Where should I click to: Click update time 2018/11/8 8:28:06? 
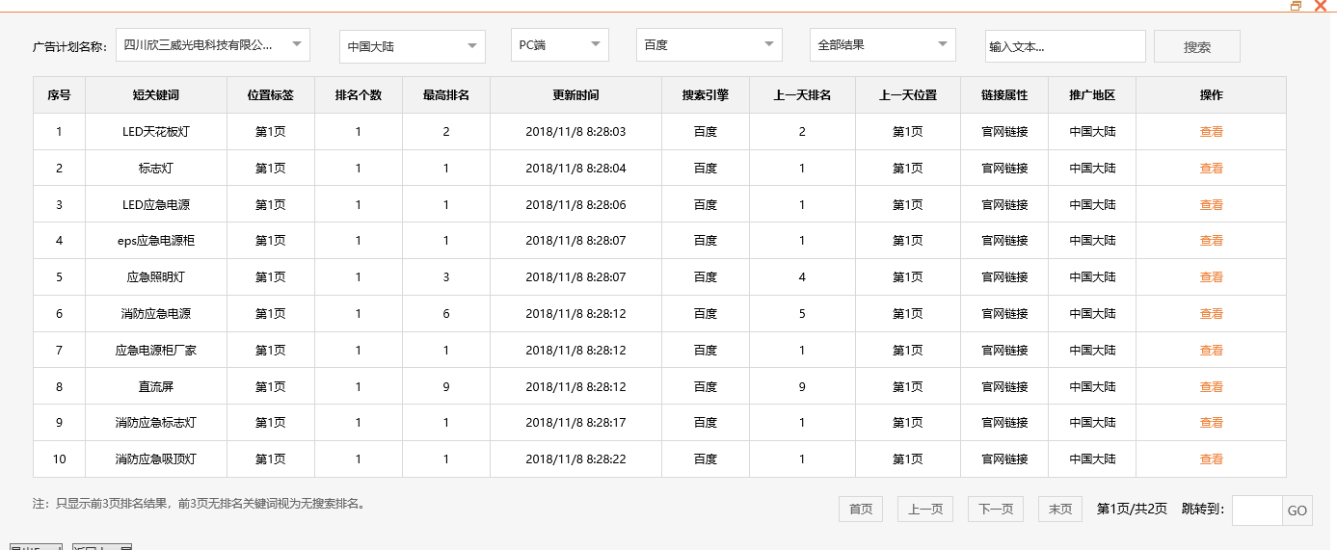tap(575, 204)
